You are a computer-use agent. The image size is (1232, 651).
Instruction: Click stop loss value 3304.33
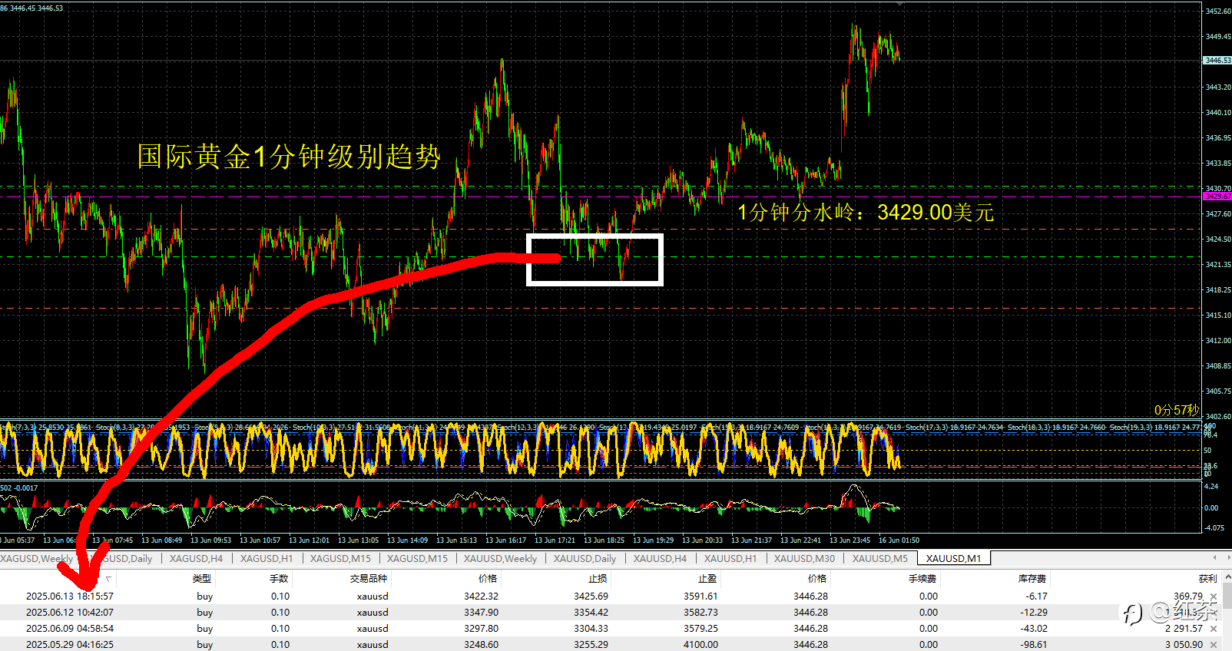point(591,629)
